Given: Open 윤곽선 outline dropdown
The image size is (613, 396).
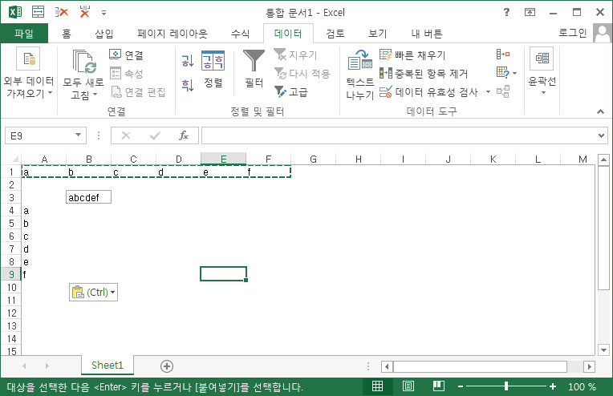Looking at the screenshot, I should tap(542, 72).
